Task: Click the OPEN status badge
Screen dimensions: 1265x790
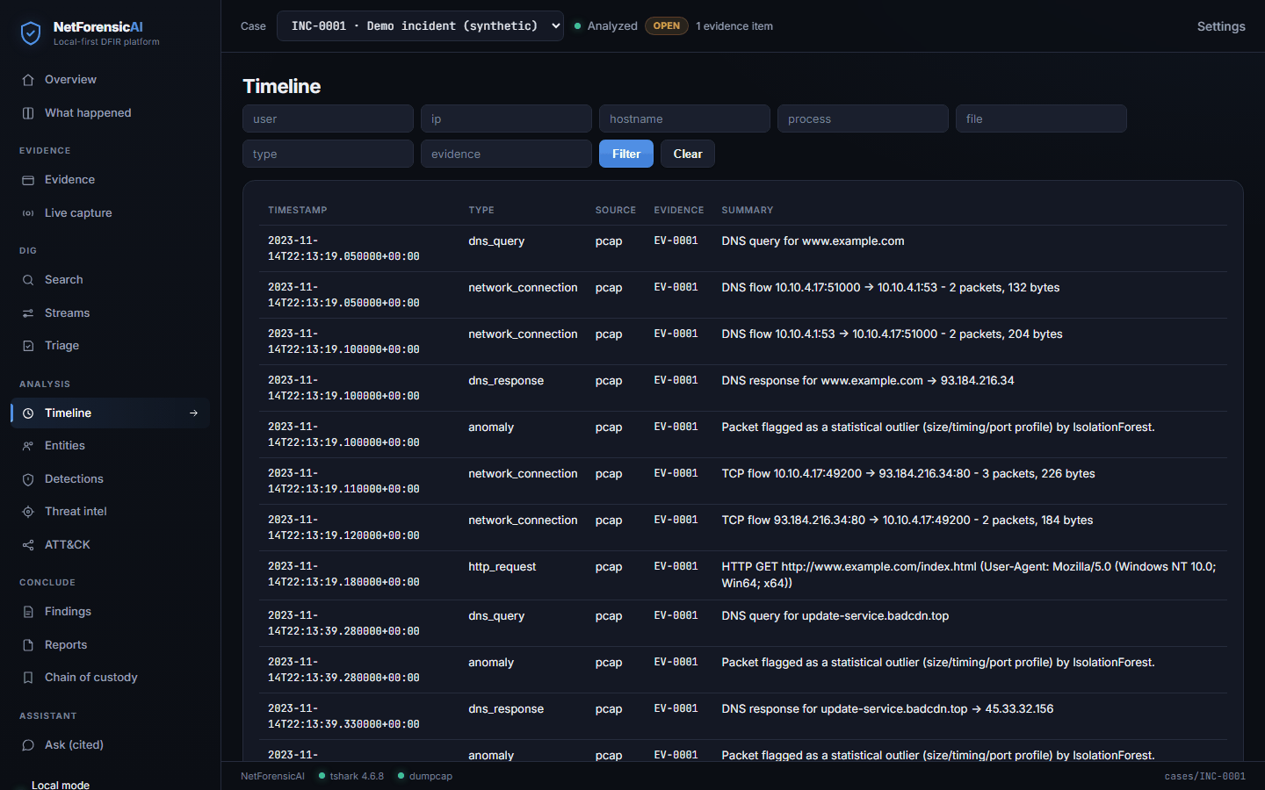Action: pos(667,26)
